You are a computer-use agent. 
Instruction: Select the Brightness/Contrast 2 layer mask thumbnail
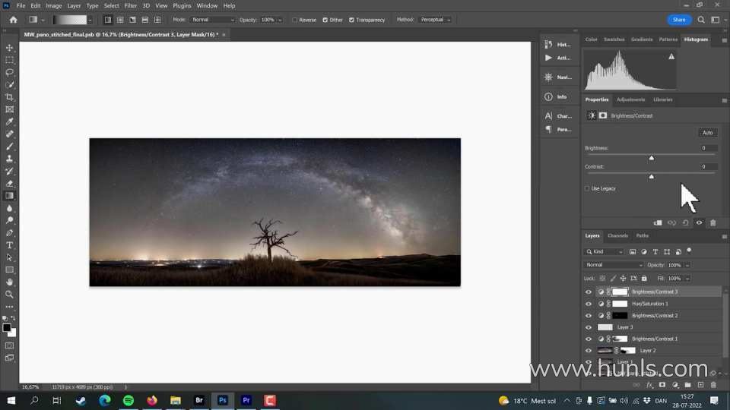(620, 316)
